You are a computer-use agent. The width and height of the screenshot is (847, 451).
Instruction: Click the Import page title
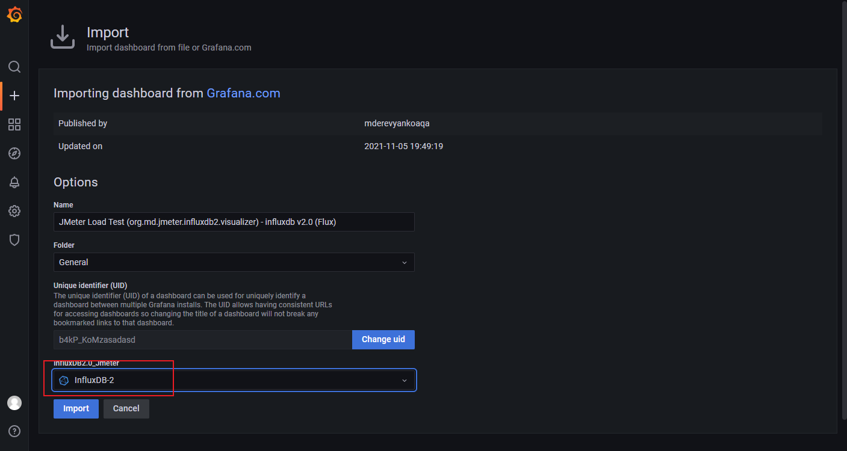108,32
